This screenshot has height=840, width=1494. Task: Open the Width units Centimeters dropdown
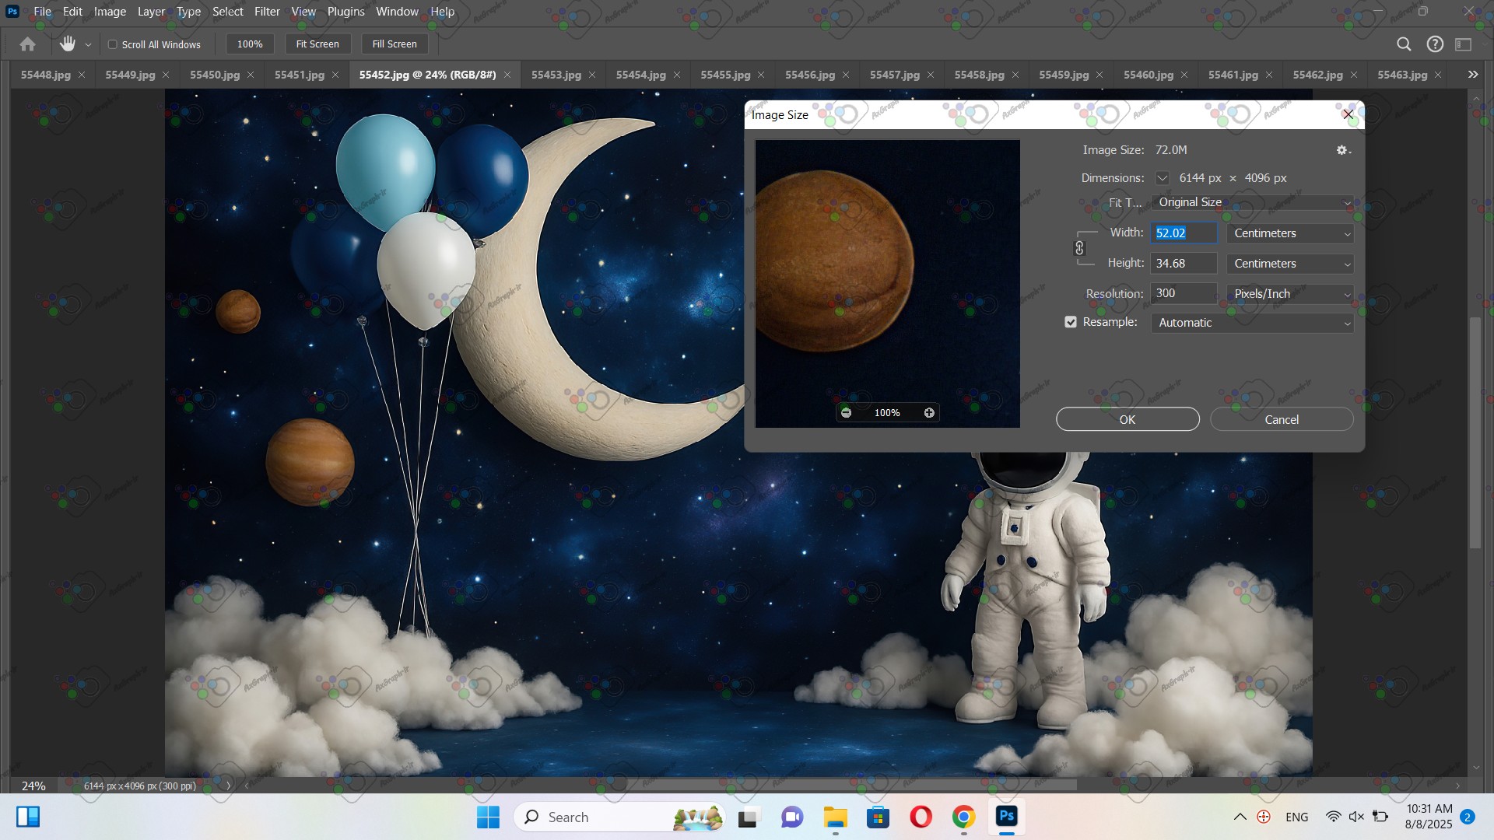(1289, 233)
